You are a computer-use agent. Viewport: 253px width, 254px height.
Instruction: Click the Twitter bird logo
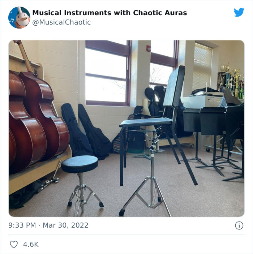[239, 12]
